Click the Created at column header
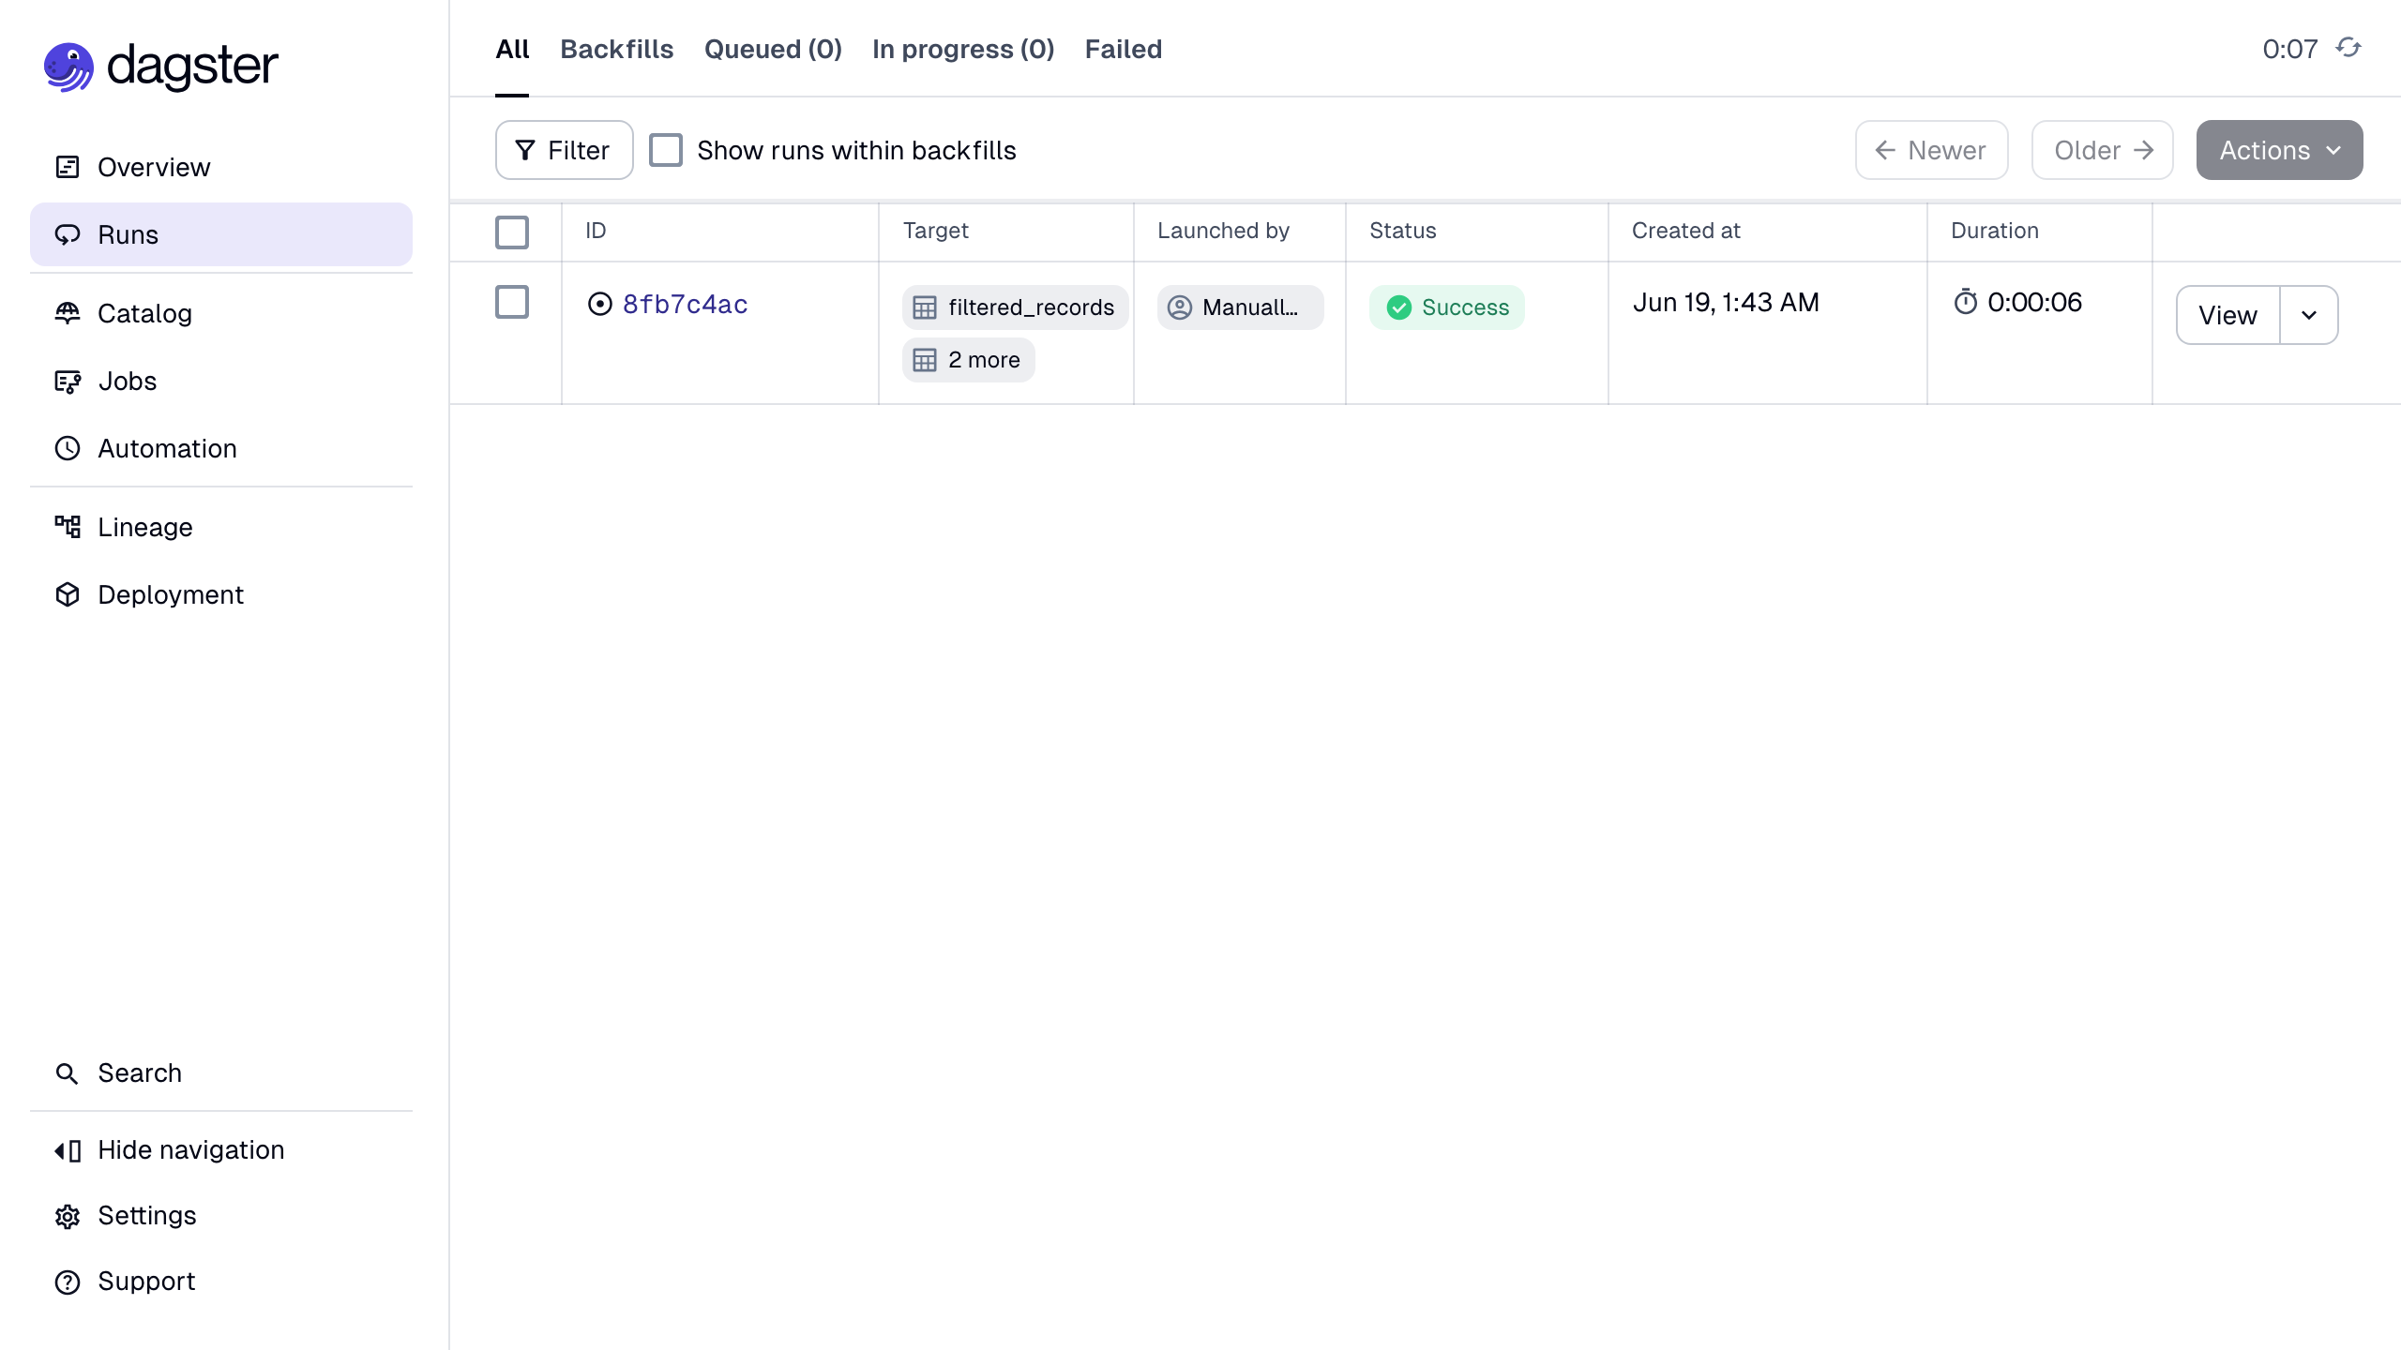2401x1350 pixels. click(1685, 231)
